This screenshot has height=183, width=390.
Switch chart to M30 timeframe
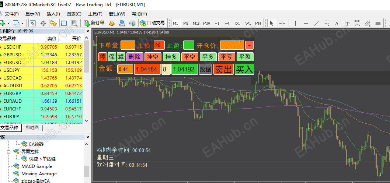206,23
